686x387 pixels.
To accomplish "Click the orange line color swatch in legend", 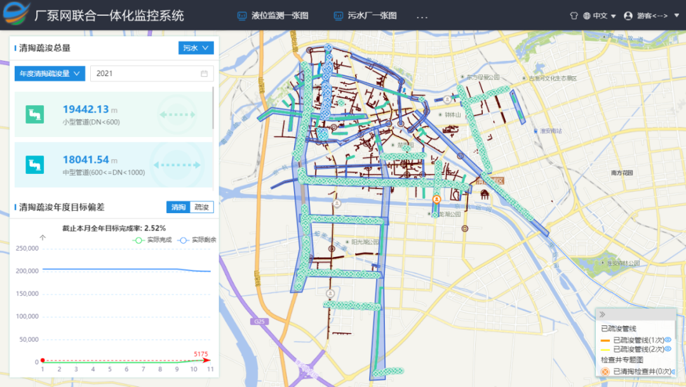I will 605,340.
